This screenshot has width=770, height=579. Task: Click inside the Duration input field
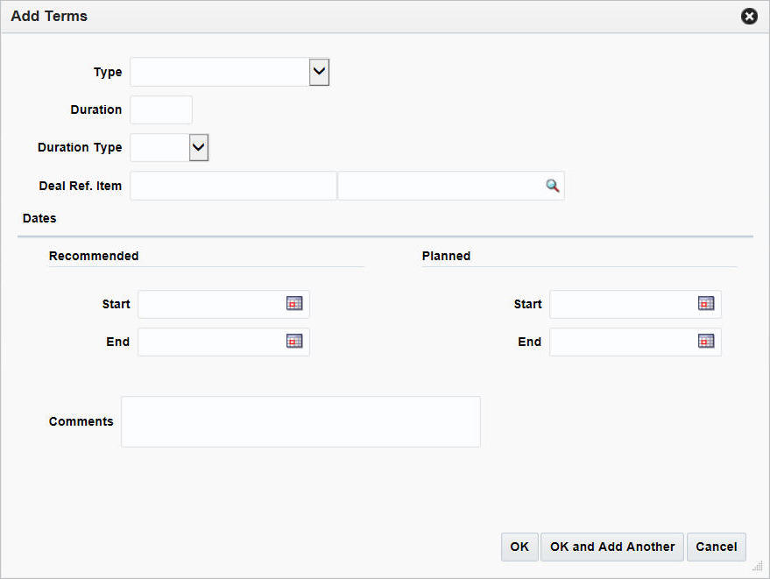coord(161,109)
